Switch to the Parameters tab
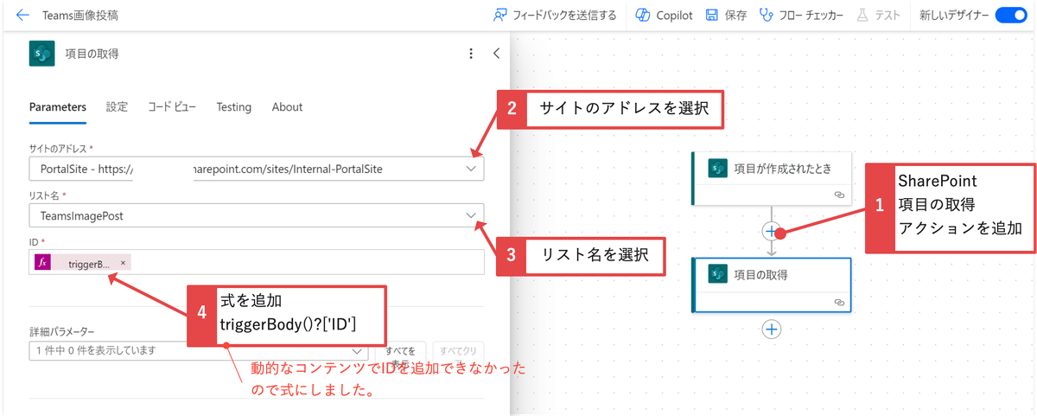This screenshot has width=1037, height=416. (58, 107)
